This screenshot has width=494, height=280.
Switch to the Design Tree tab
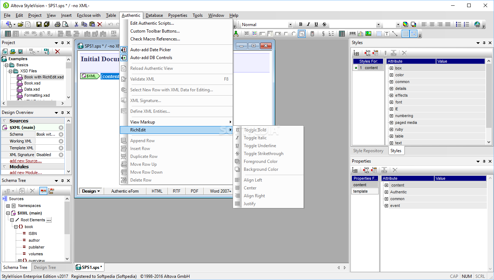[x=45, y=267]
